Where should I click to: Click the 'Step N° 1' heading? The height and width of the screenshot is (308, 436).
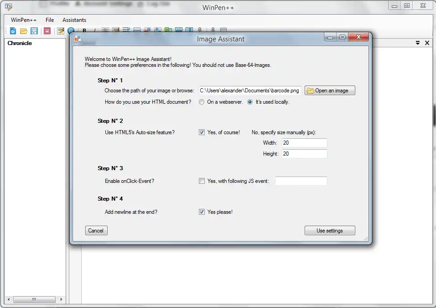110,81
